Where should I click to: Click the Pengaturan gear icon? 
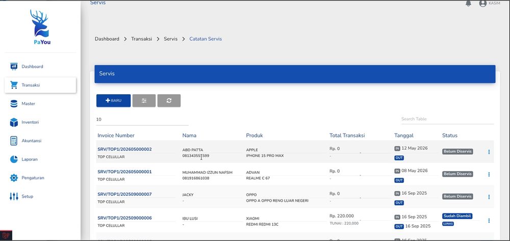[x=14, y=178]
